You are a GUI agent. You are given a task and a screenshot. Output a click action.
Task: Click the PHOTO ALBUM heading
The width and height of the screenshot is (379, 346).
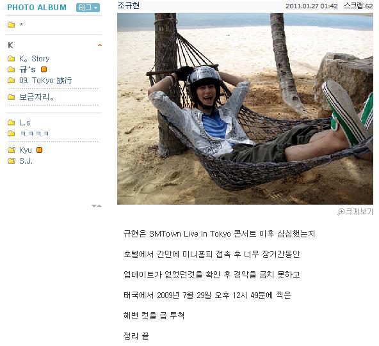pyautogui.click(x=36, y=8)
